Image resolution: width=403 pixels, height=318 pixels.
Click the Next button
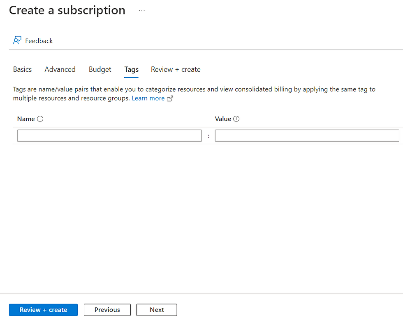click(157, 310)
